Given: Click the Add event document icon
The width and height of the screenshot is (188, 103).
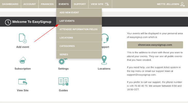Looking at the screenshot, I should coord(23,38).
